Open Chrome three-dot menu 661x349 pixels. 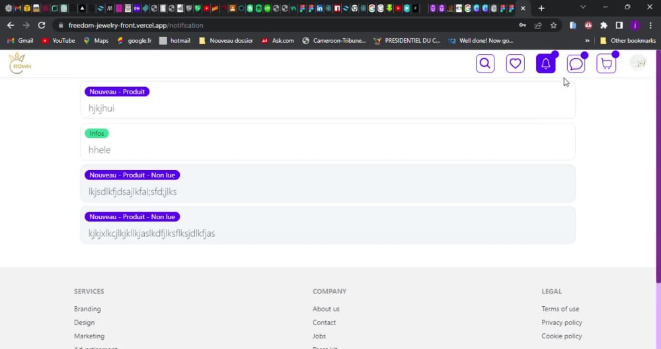click(x=650, y=25)
